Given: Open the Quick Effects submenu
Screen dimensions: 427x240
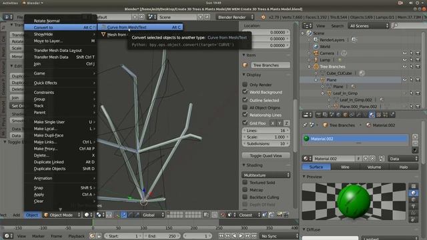Looking at the screenshot, I should (x=60, y=83).
